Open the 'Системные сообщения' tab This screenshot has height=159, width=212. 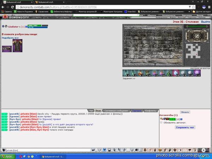point(116,111)
